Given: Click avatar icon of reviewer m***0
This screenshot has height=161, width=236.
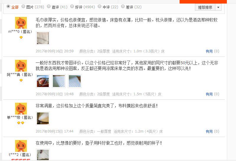Looking at the screenshot, I should click(x=21, y=23).
